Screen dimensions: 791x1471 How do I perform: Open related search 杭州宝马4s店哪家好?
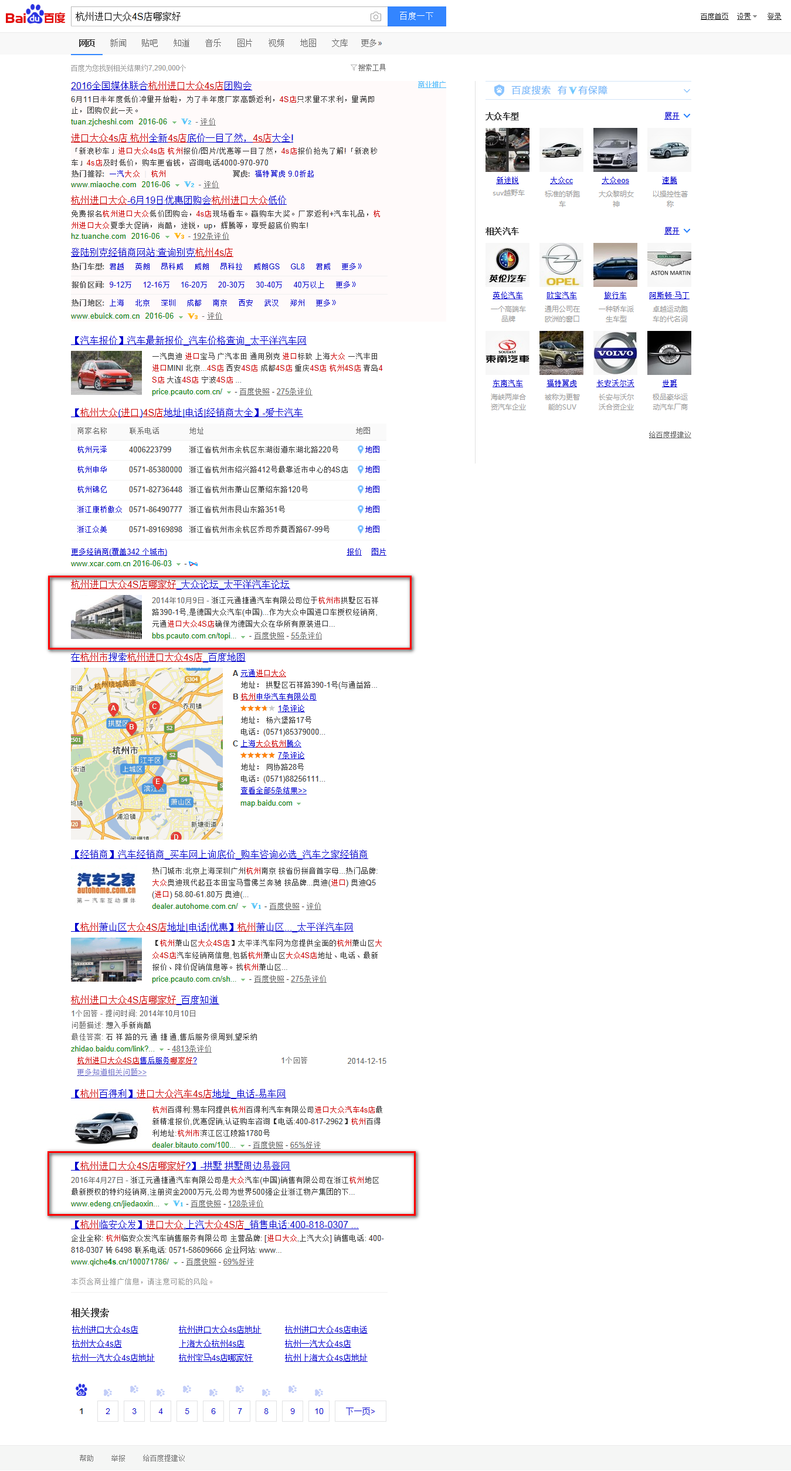[x=215, y=1358]
